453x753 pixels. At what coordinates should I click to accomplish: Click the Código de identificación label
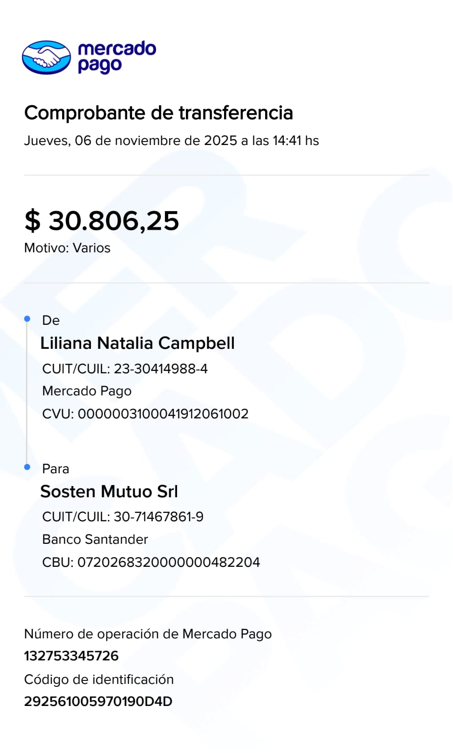click(99, 680)
